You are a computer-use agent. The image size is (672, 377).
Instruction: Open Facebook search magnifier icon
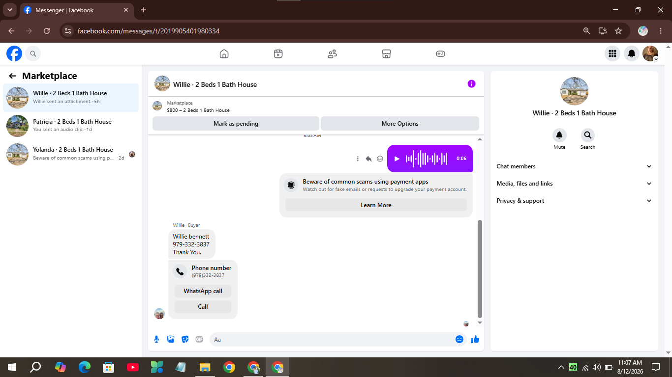[x=33, y=54]
